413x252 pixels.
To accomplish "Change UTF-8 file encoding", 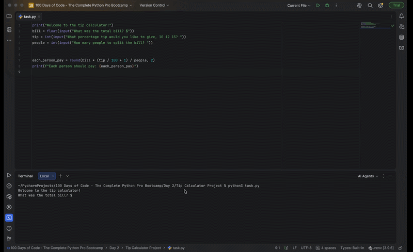I will click(306, 248).
